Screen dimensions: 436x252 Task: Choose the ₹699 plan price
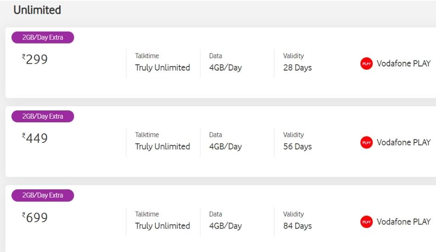35,218
